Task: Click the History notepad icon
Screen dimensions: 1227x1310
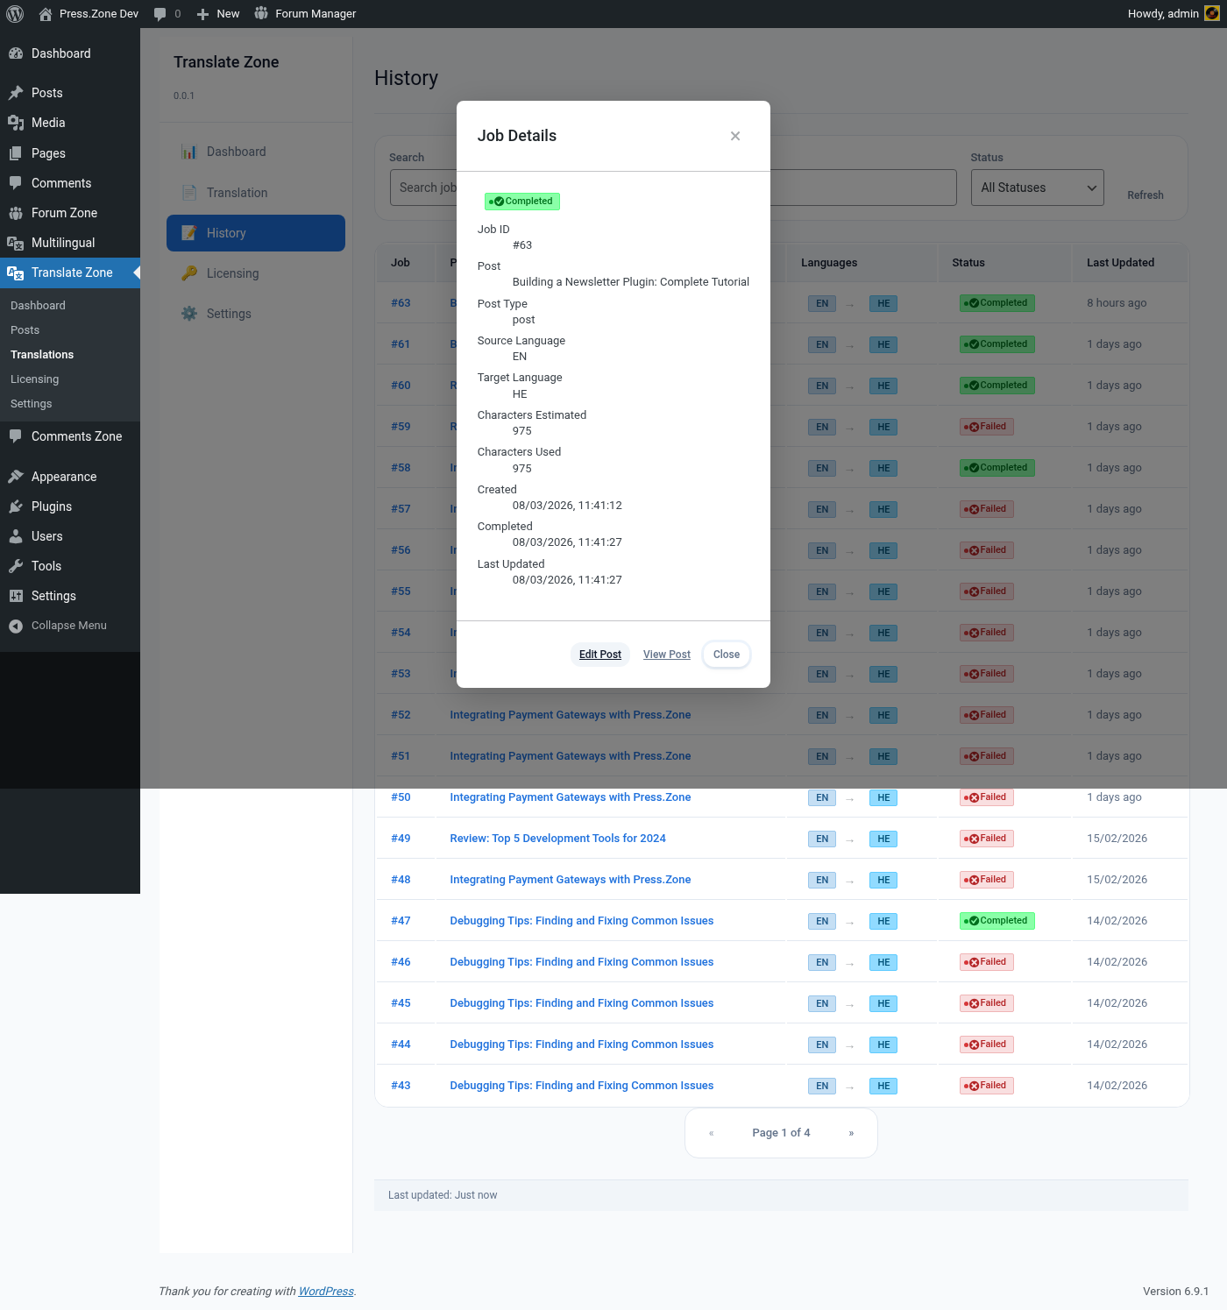Action: [x=189, y=233]
